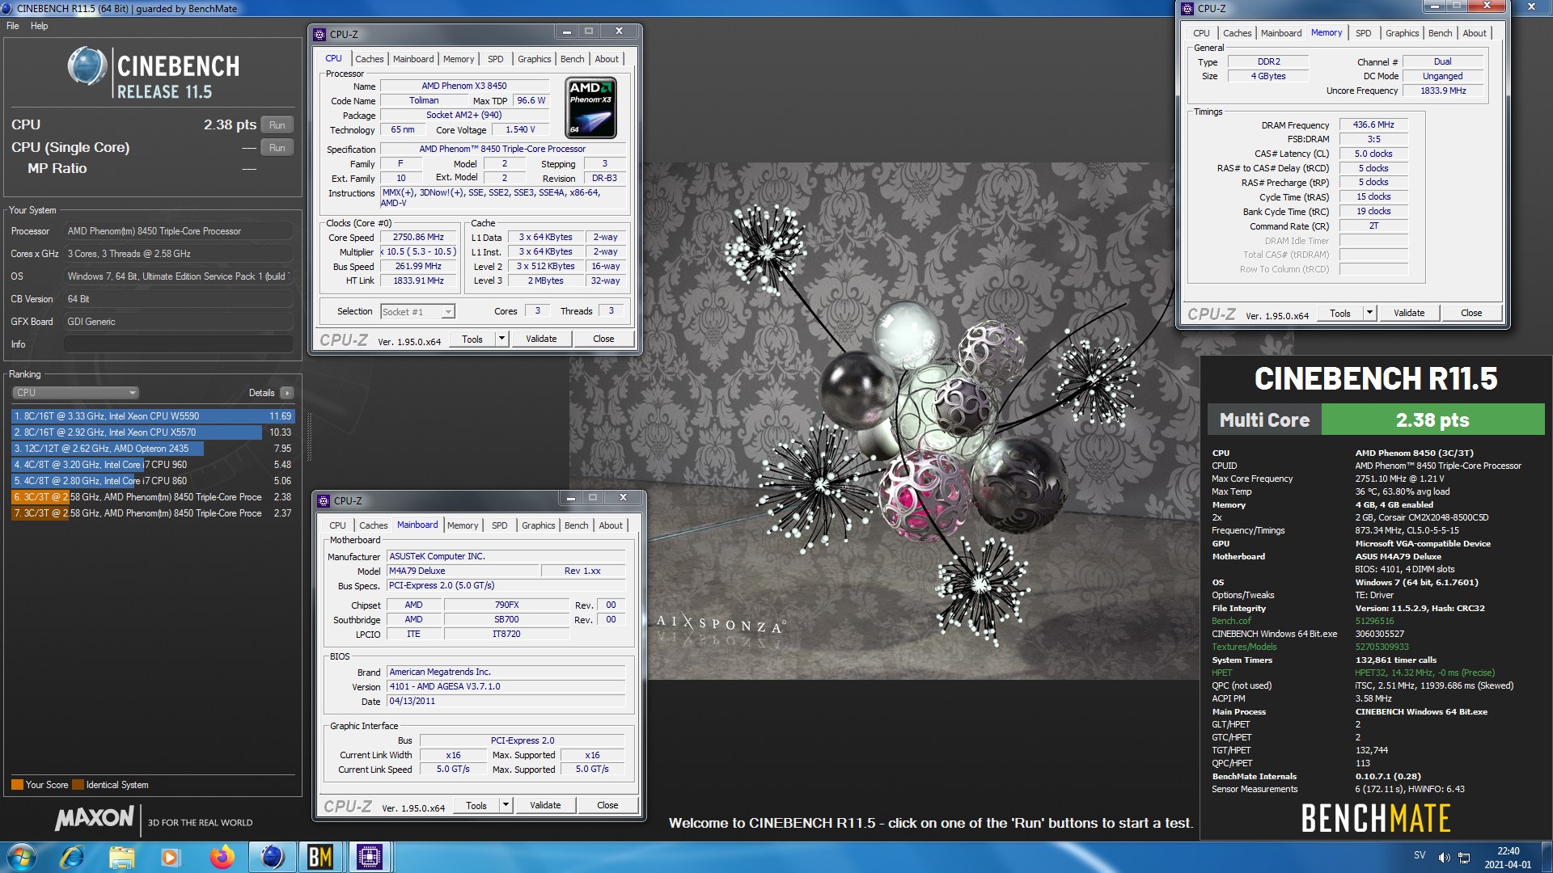Click the Details arrow button in Ranking
Screen dimensions: 1553x873
(x=286, y=393)
